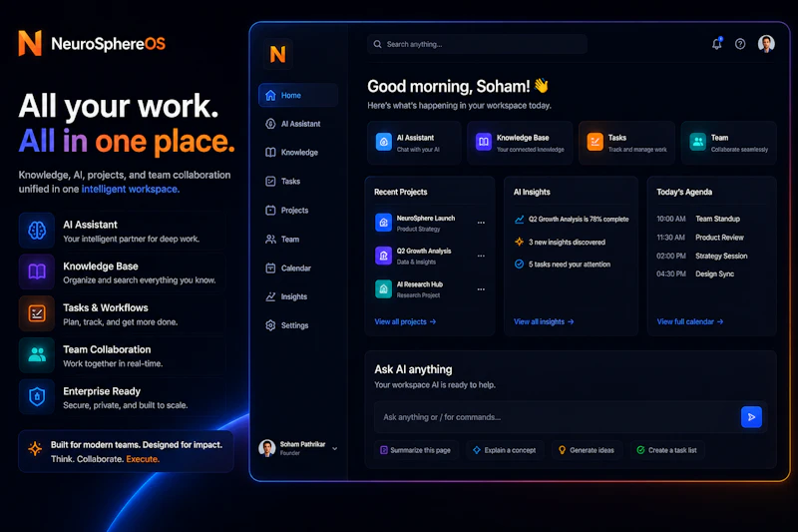
Task: Open the AI Research Hub more options menu
Action: point(481,289)
